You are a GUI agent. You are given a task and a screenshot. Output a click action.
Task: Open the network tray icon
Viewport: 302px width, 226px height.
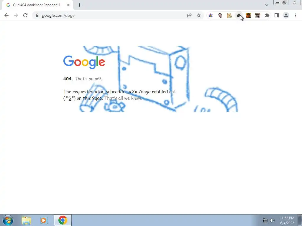265,220
